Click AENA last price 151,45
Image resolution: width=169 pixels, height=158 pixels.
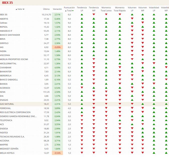[47, 92]
